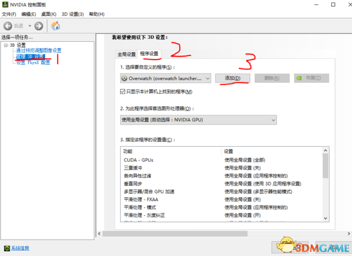
Task: Click the NVIDIA app icon in title bar
Action: pyautogui.click(x=5, y=4)
